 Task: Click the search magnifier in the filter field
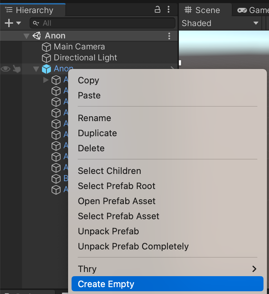tap(35, 23)
